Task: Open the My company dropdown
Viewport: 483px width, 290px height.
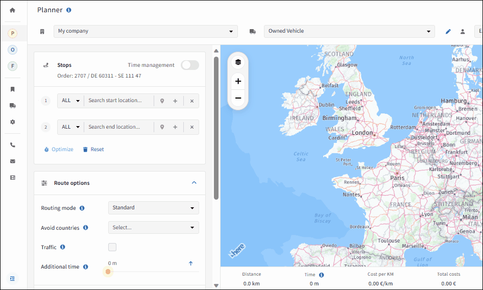Action: click(146, 32)
